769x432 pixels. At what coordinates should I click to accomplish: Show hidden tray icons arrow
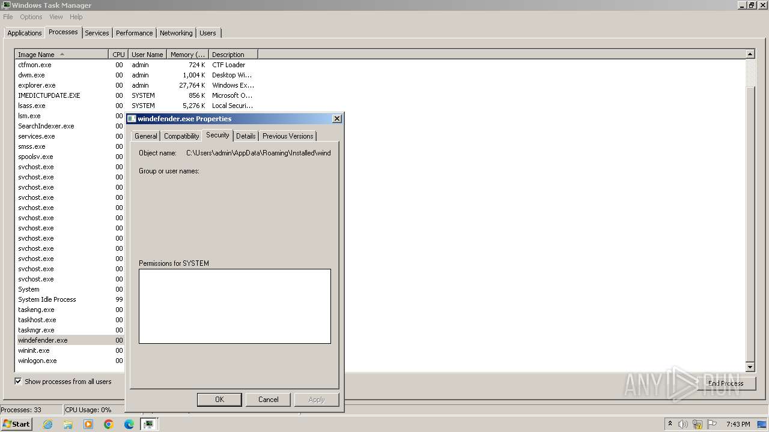670,424
